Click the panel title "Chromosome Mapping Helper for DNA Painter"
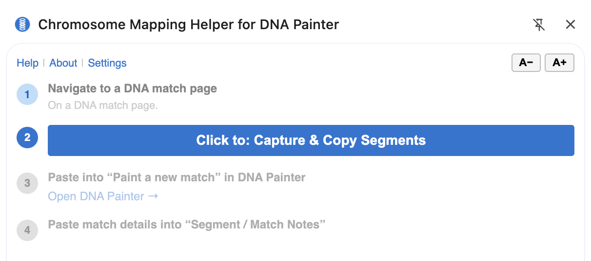The width and height of the screenshot is (591, 261). (188, 24)
